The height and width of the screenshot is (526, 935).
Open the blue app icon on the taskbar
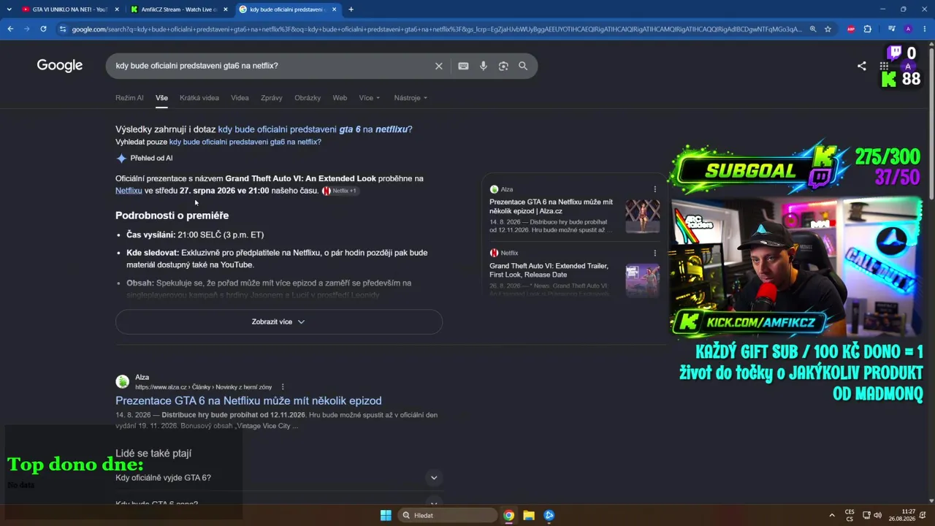tap(549, 515)
